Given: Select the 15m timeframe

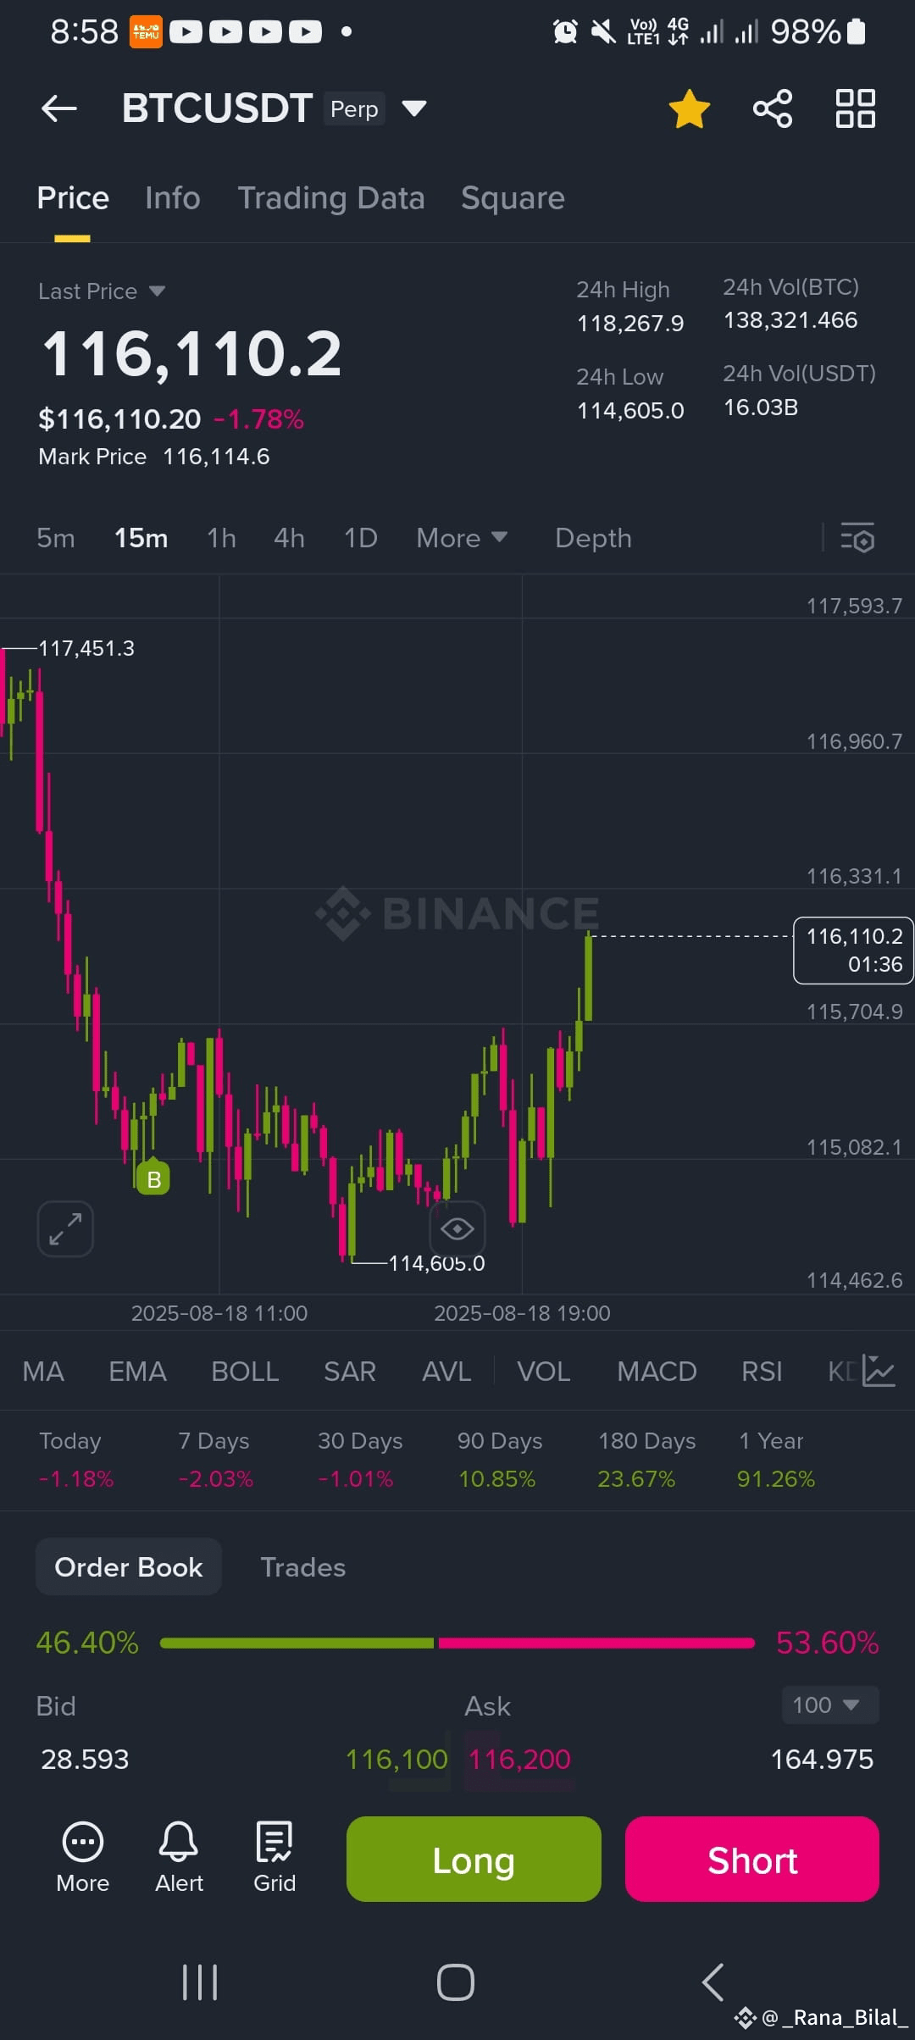Looking at the screenshot, I should [141, 538].
